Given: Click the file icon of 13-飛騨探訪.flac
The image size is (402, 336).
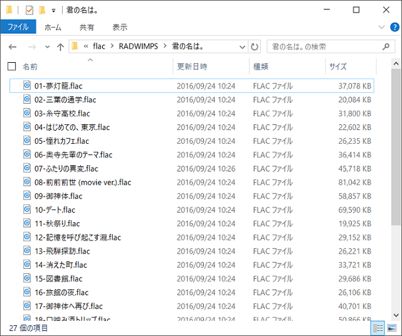Looking at the screenshot, I should point(27,251).
